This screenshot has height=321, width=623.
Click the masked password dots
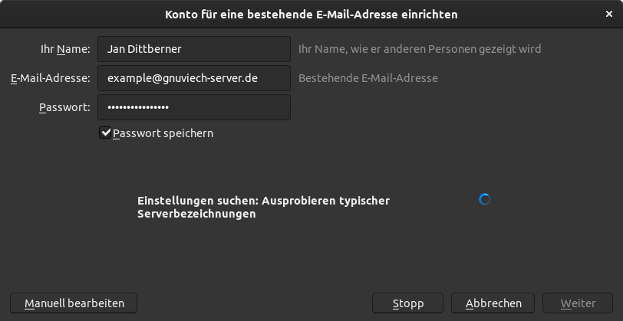tap(138, 107)
